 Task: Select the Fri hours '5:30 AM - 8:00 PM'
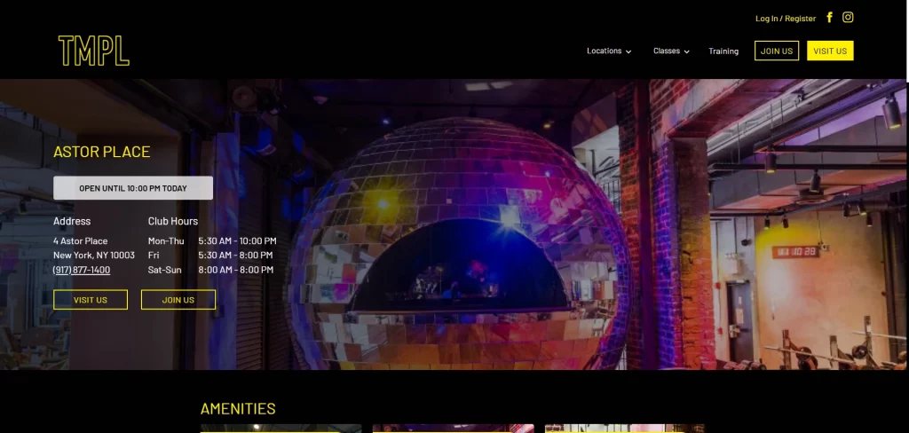tap(235, 255)
